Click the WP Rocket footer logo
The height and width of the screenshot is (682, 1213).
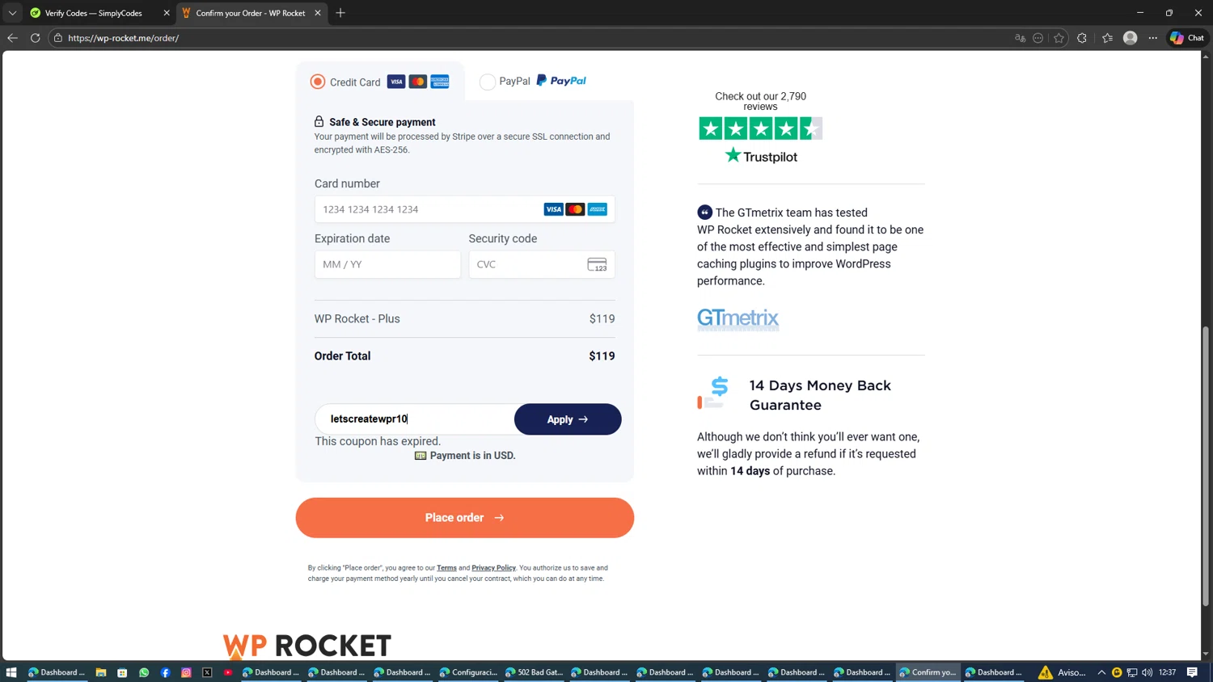pyautogui.click(x=307, y=646)
